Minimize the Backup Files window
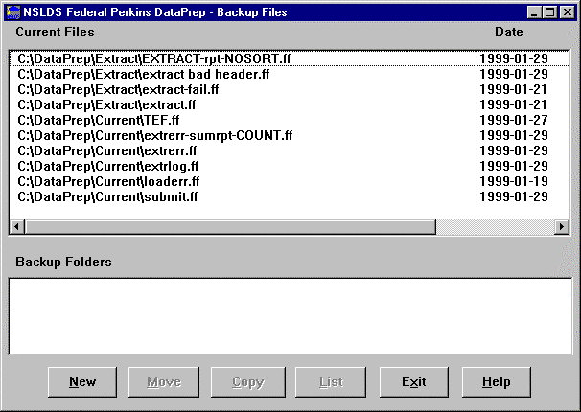 click(x=534, y=12)
